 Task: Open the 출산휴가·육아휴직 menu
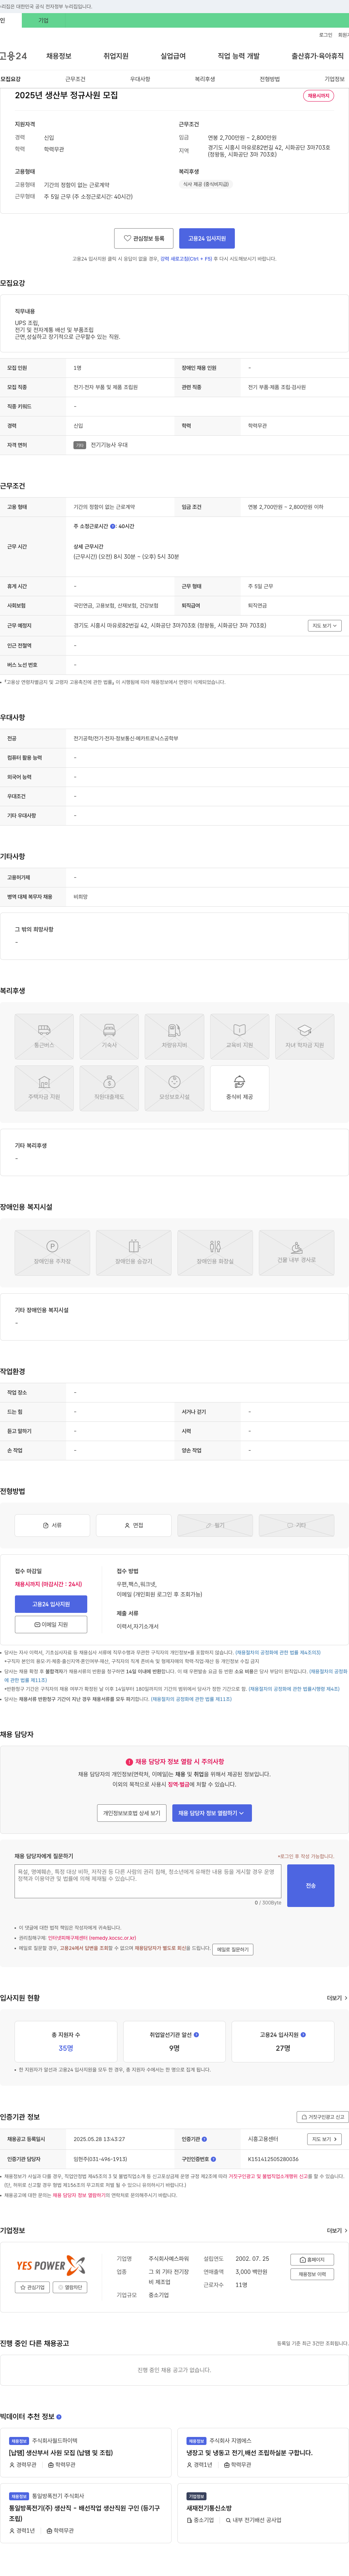click(x=318, y=56)
